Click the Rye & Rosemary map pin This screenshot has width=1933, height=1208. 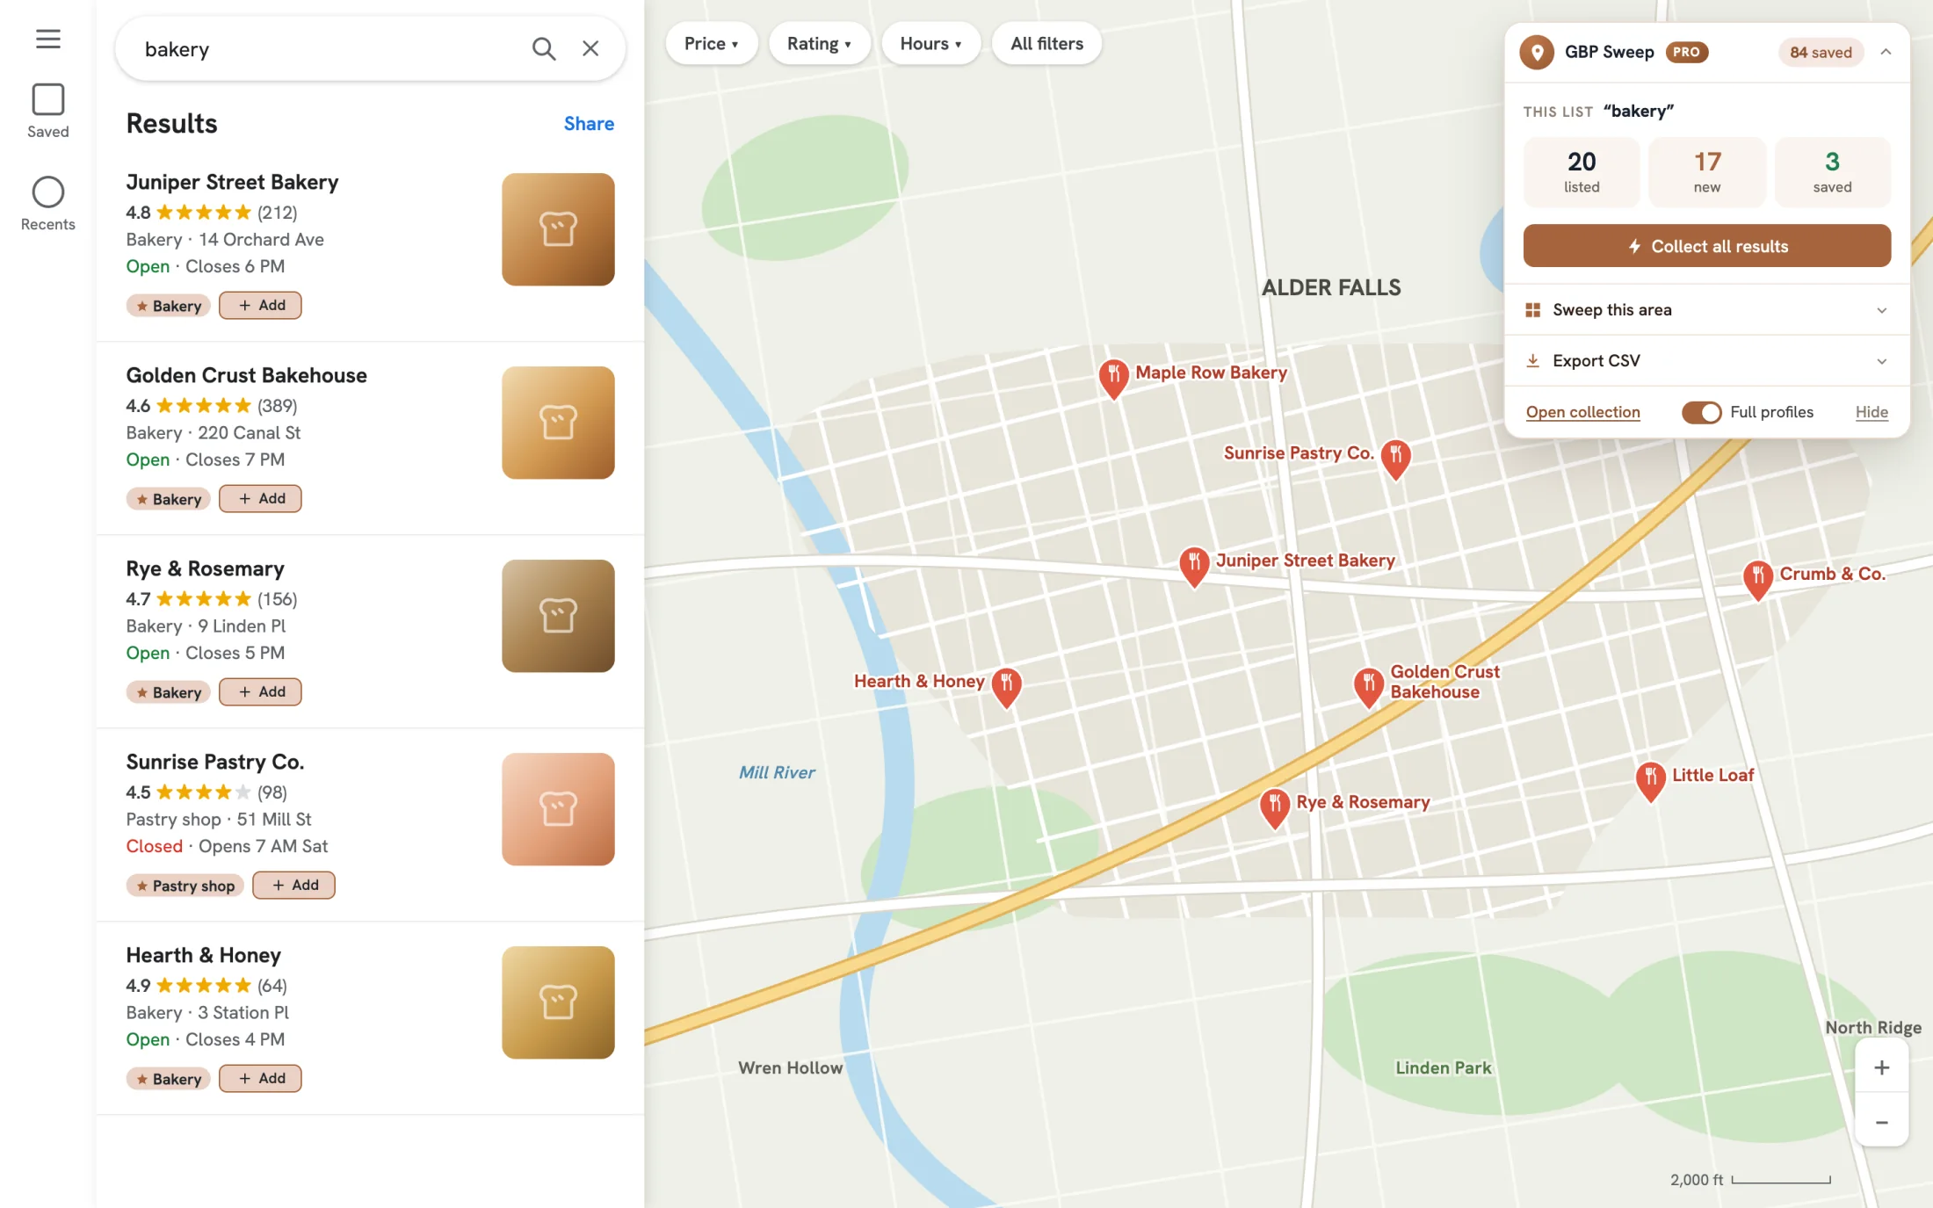[x=1274, y=808]
